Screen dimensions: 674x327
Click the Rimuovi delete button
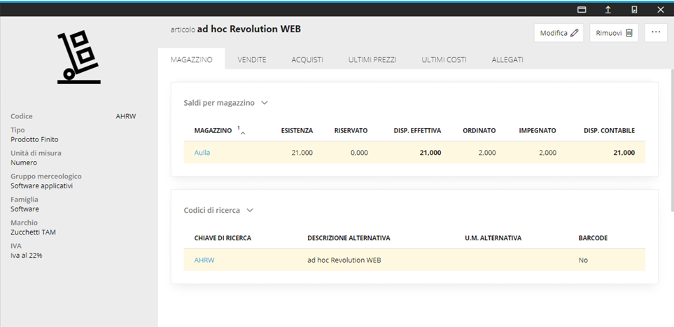click(x=614, y=33)
